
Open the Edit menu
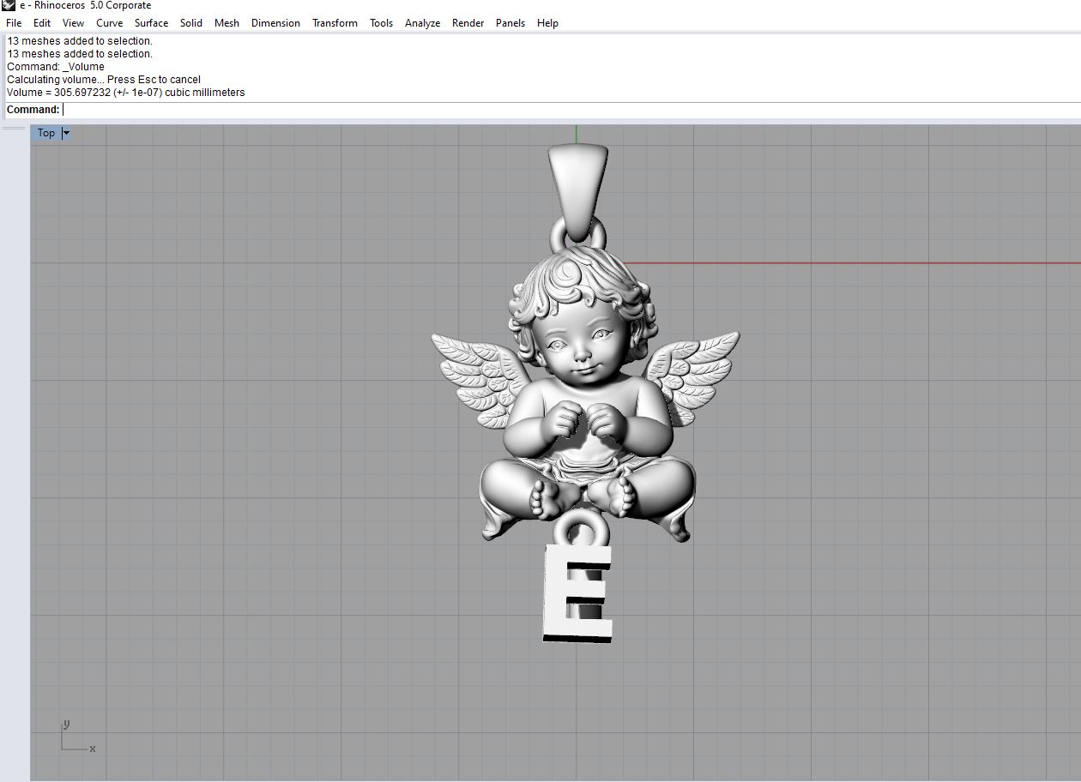[42, 23]
